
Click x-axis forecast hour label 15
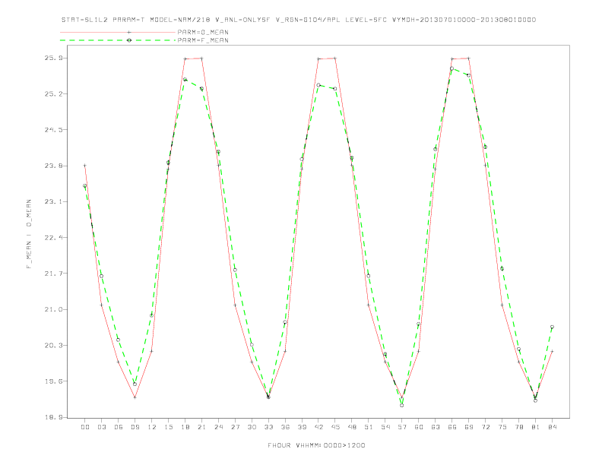pyautogui.click(x=168, y=427)
